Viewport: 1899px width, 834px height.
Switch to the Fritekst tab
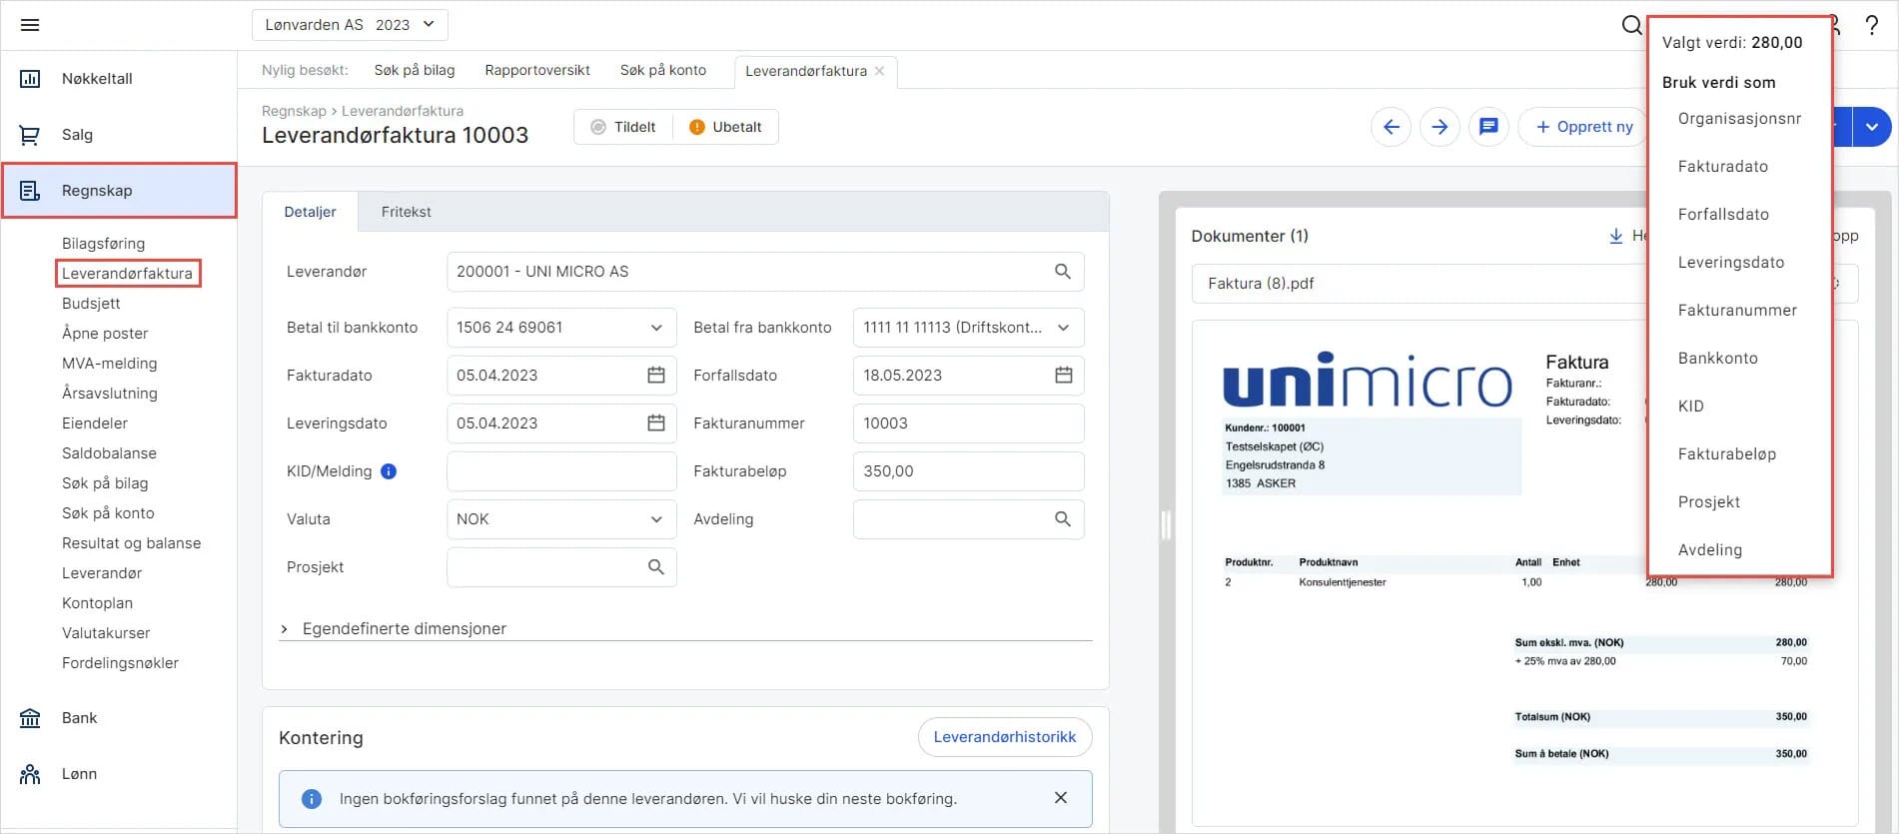pyautogui.click(x=406, y=212)
